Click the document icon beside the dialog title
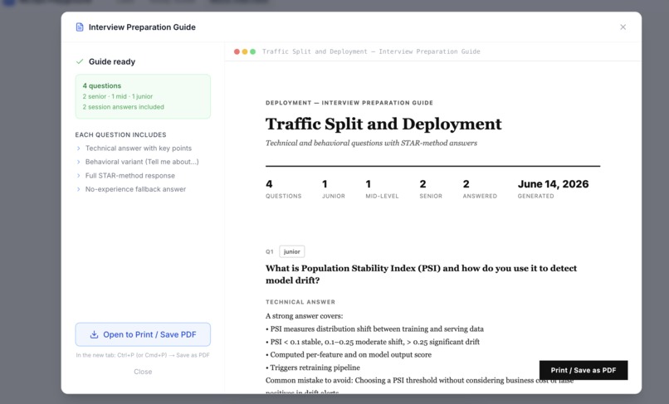669x404 pixels. [80, 27]
